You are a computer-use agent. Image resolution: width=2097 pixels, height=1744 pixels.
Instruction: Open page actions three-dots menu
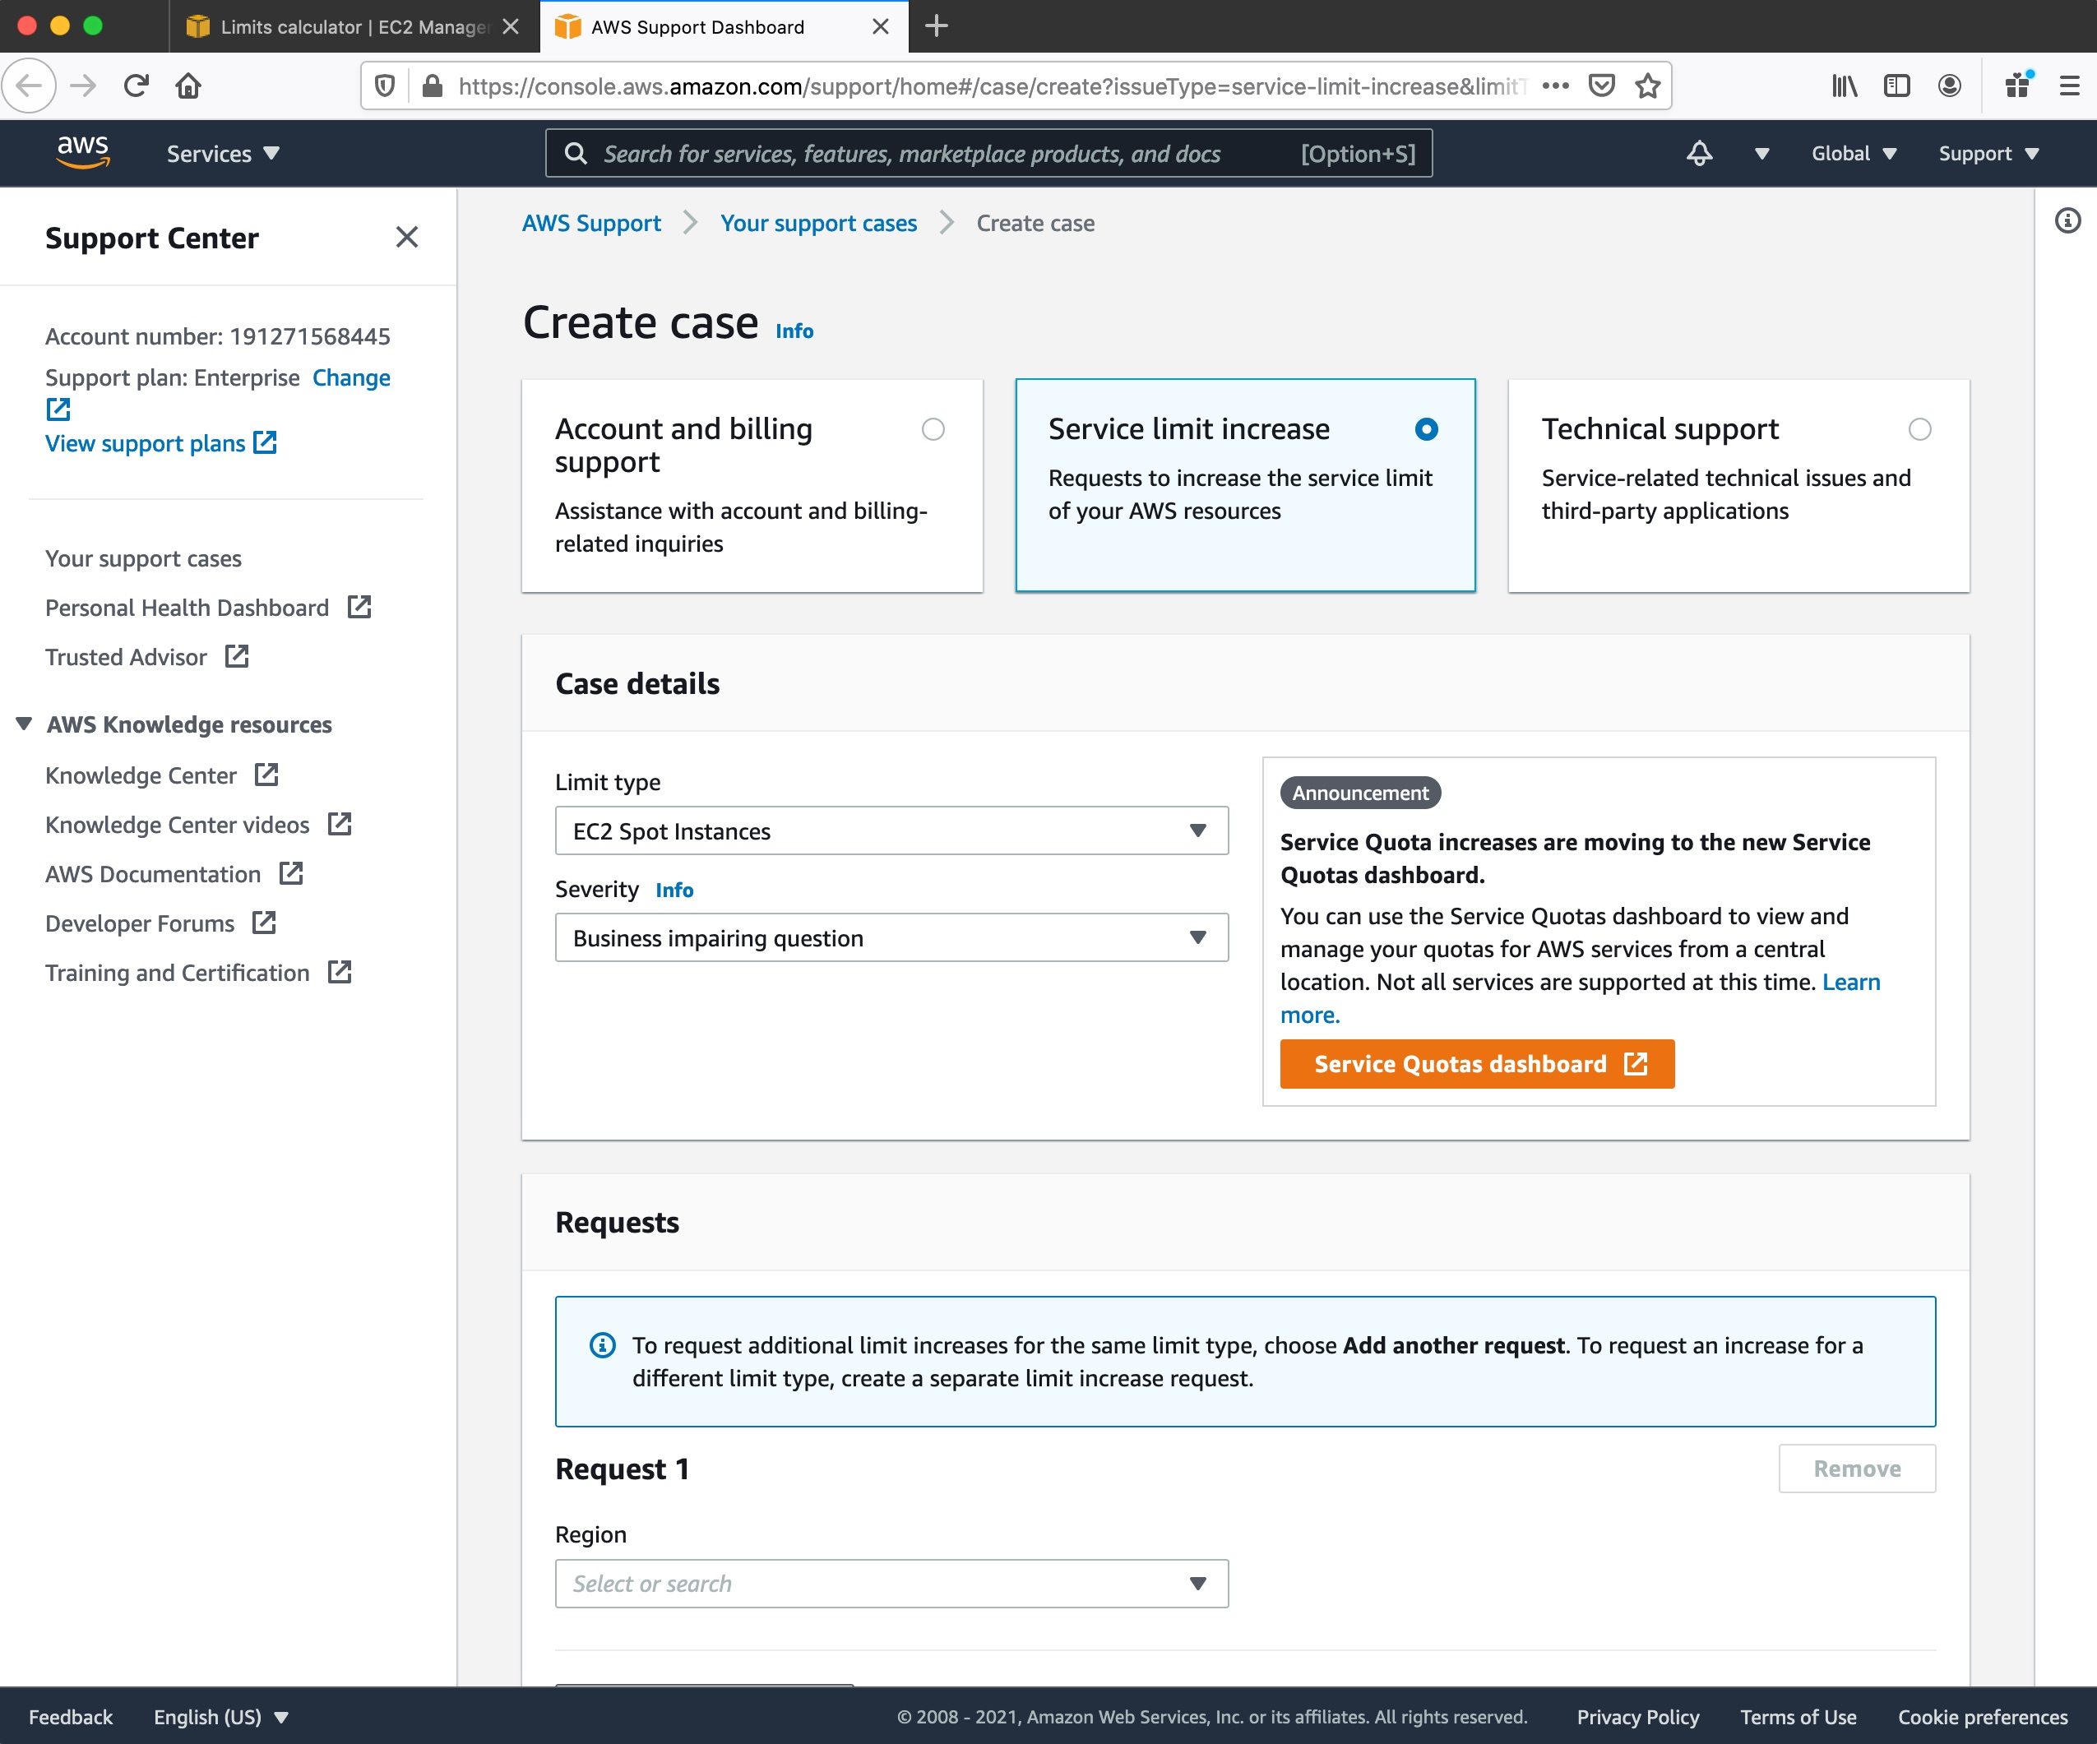tap(1555, 86)
